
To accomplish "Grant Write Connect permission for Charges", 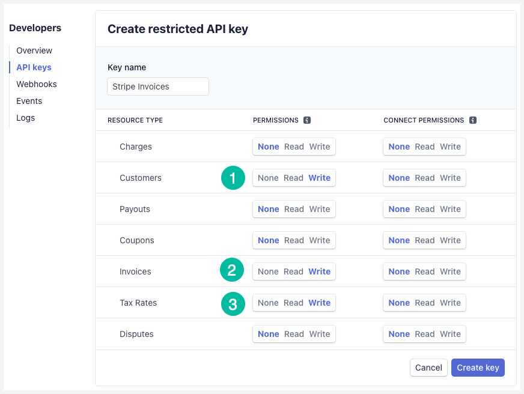I will [x=449, y=147].
